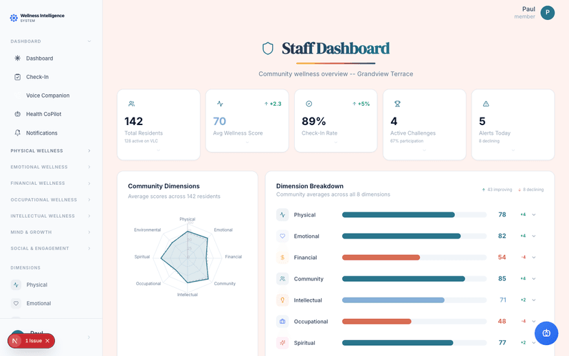
Task: Click the trophy icon on the Active Challenges card
Action: tap(397, 104)
